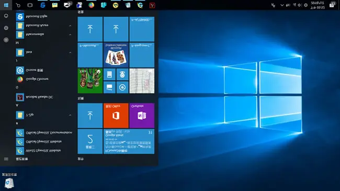Click the hamburger menu in Start
340x191 pixels.
click(x=6, y=159)
